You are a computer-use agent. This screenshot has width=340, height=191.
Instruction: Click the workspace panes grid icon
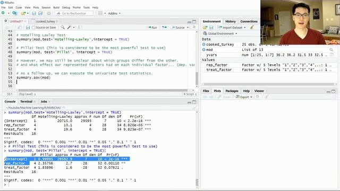(100, 13)
